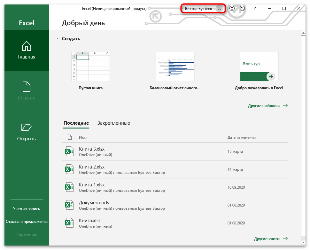
Task: Click the Excel icon of Книга 1.xlsx
Action: coord(69,187)
